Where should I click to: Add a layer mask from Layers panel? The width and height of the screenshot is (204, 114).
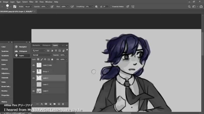pos(46,104)
